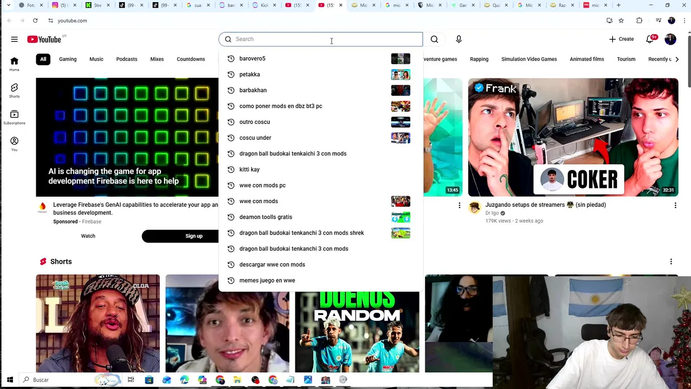The image size is (691, 389).
Task: Select the Music category chip
Action: tap(96, 59)
